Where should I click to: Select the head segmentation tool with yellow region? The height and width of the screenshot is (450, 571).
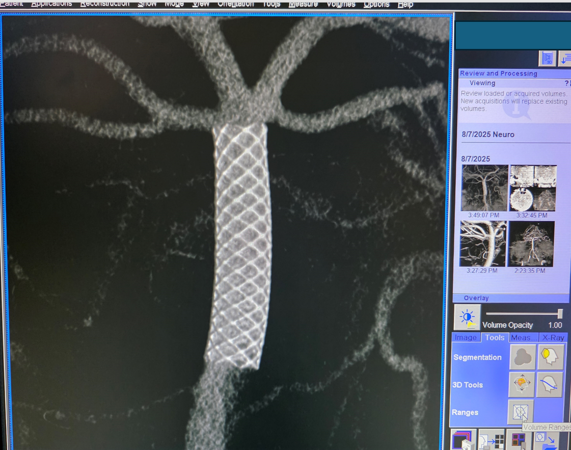(550, 357)
